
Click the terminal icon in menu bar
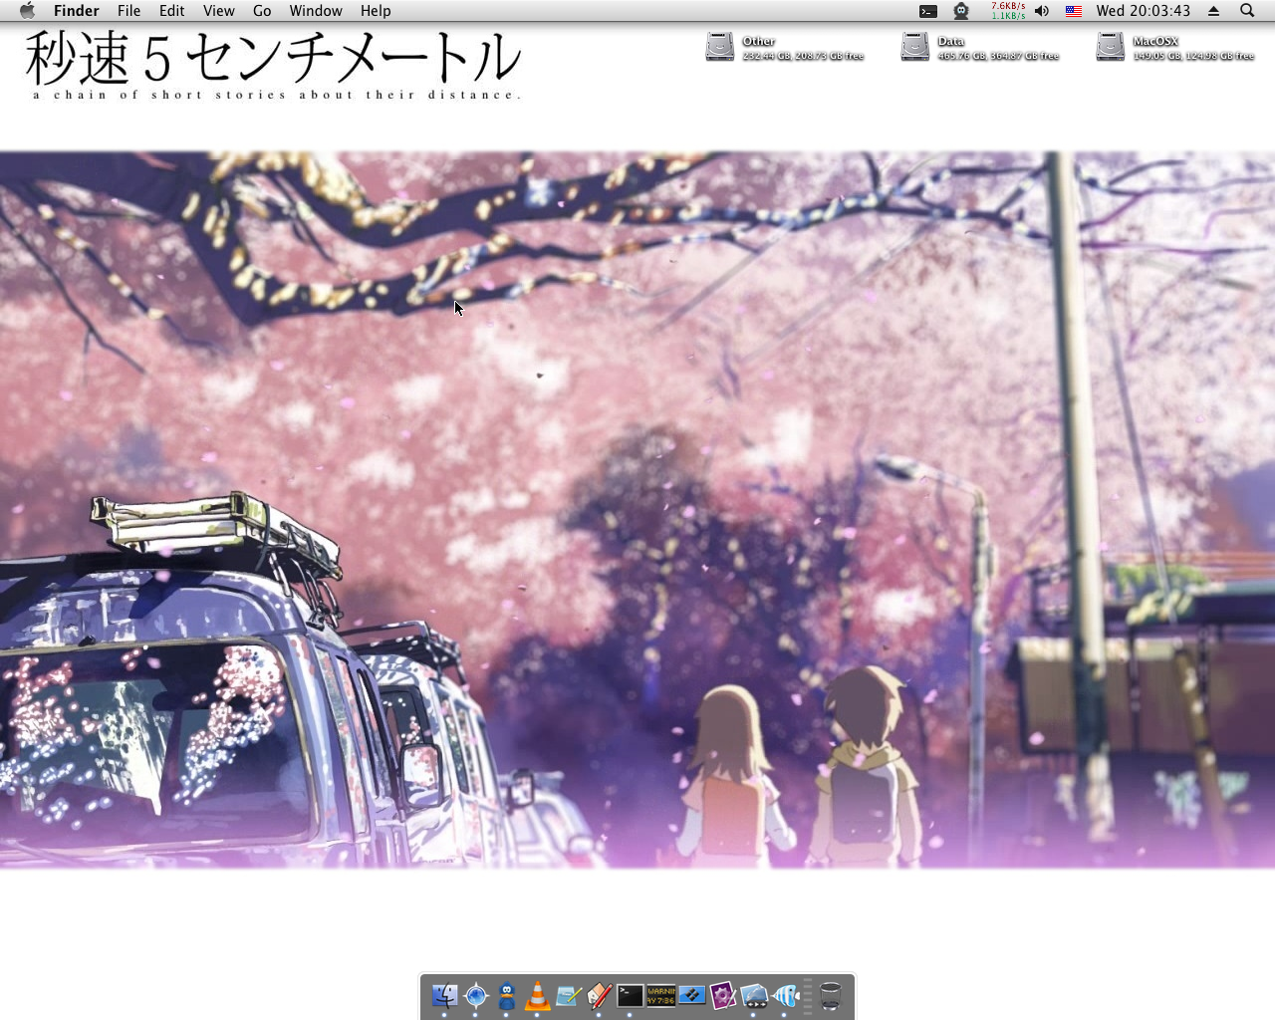coord(928,11)
